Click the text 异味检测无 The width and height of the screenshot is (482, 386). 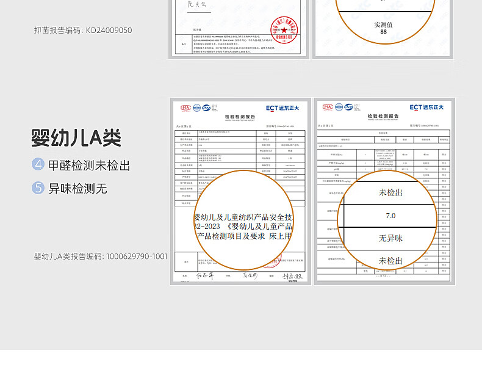pyautogui.click(x=77, y=188)
